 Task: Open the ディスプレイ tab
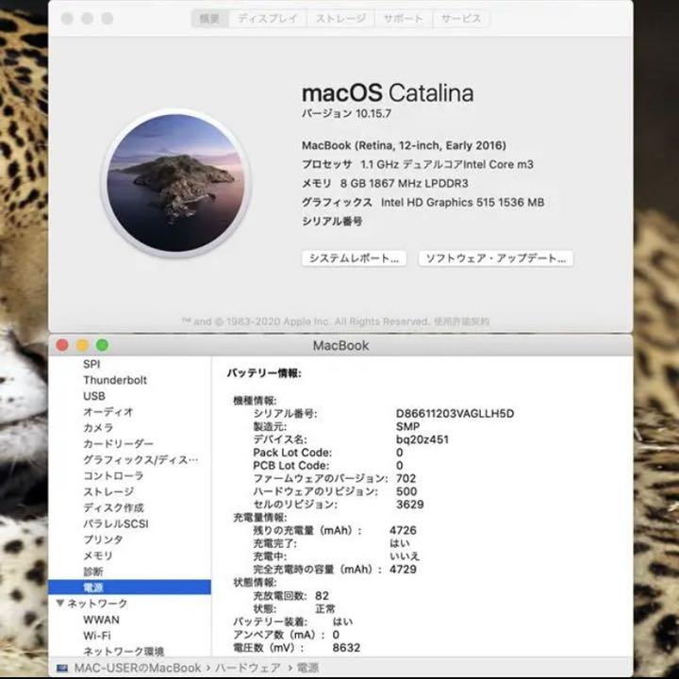pos(268,19)
